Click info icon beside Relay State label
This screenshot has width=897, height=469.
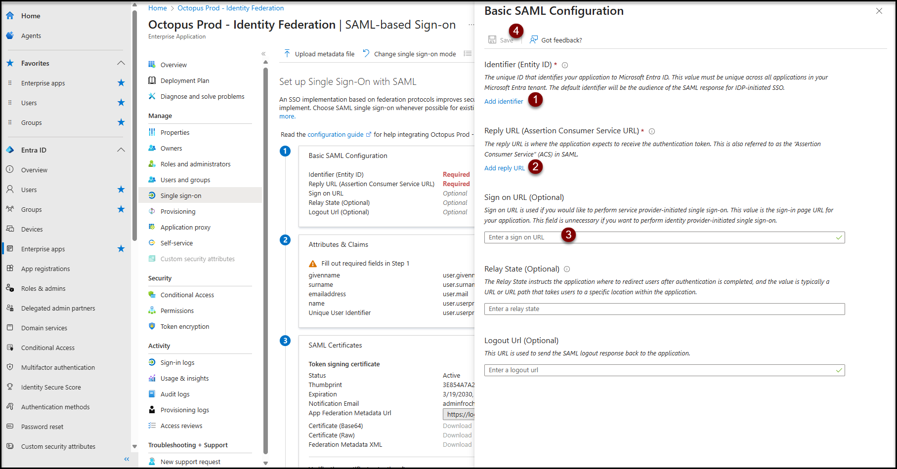pos(567,269)
